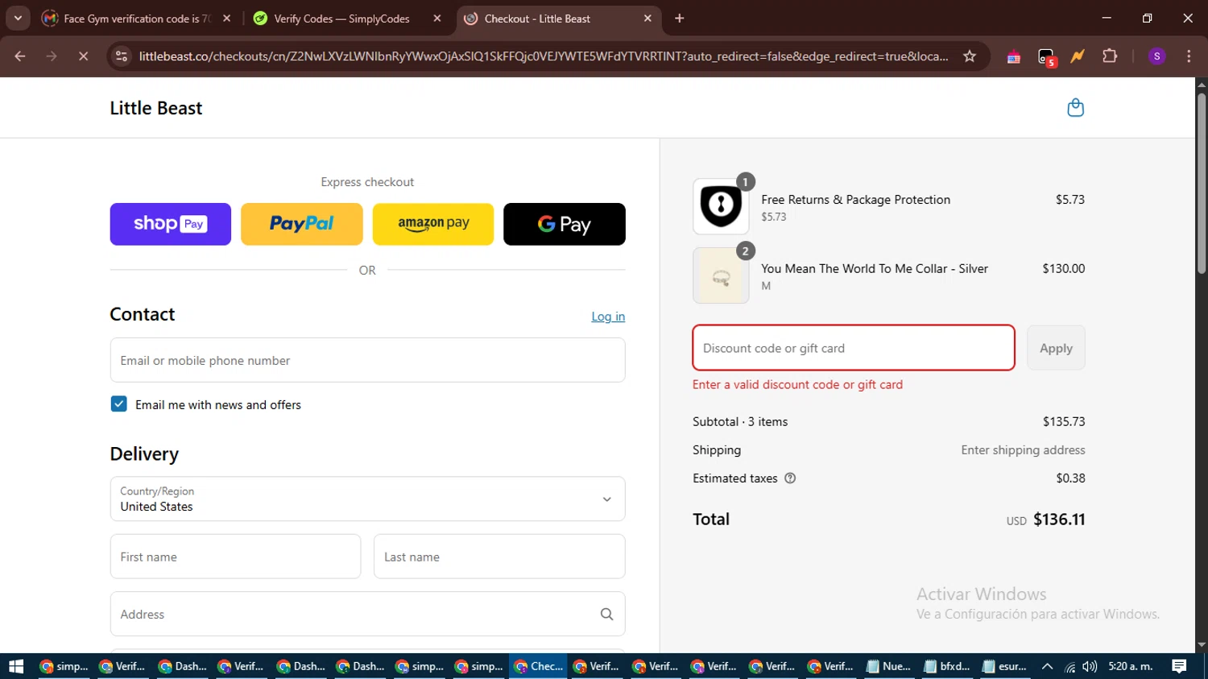Screen dimensions: 1208x679
Task: Click the Silver Collar product thumbnail
Action: 721,275
